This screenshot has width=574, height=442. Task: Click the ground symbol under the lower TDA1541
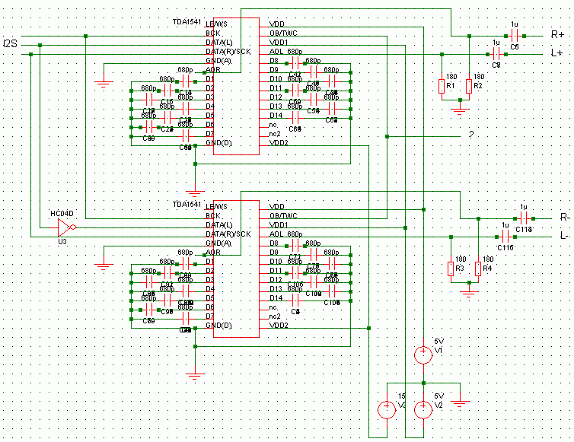pos(195,374)
